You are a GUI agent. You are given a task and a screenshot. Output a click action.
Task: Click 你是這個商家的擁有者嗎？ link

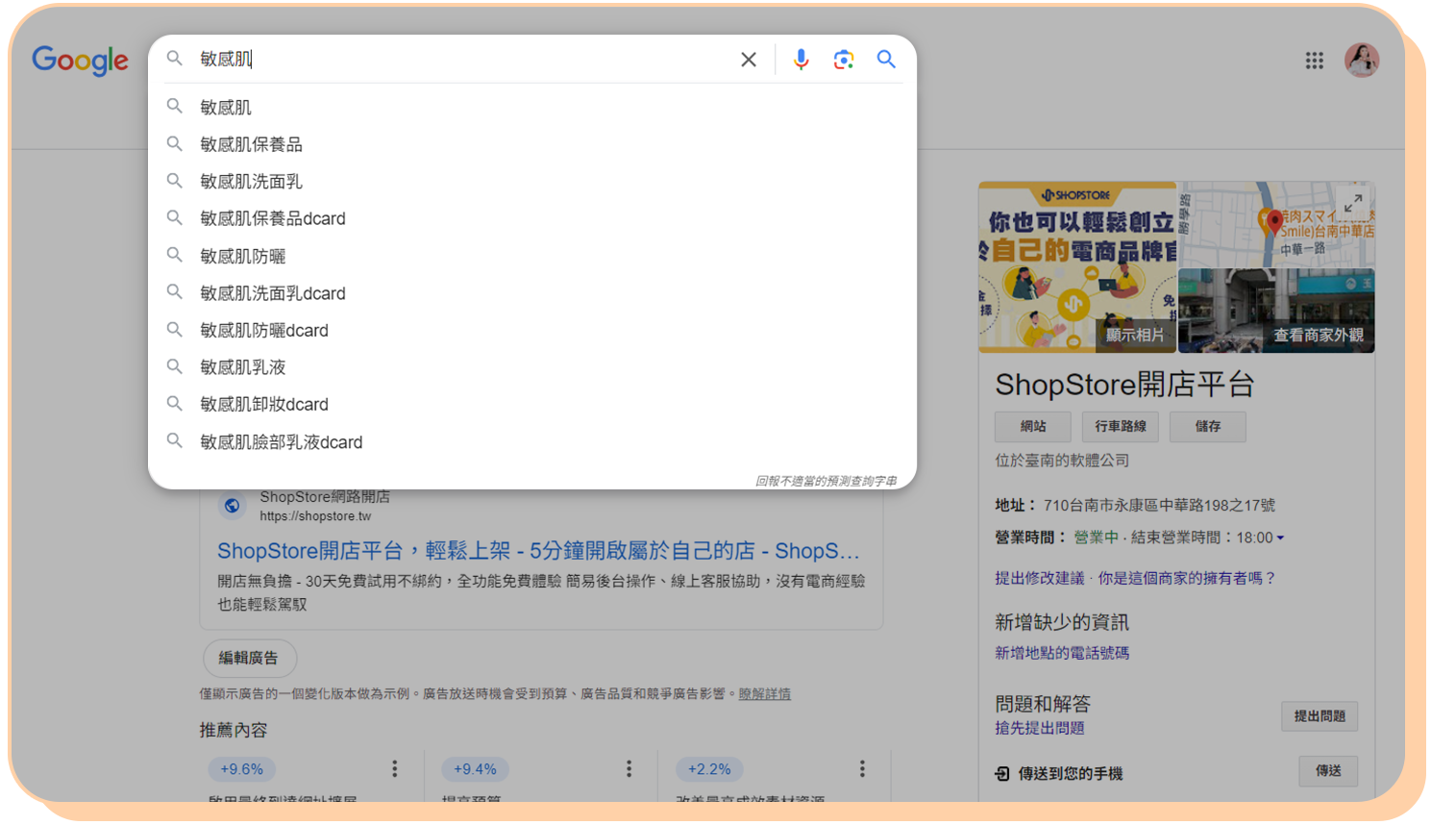[x=1187, y=578]
